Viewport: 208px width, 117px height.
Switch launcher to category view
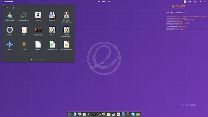pyautogui.click(x=7, y=7)
